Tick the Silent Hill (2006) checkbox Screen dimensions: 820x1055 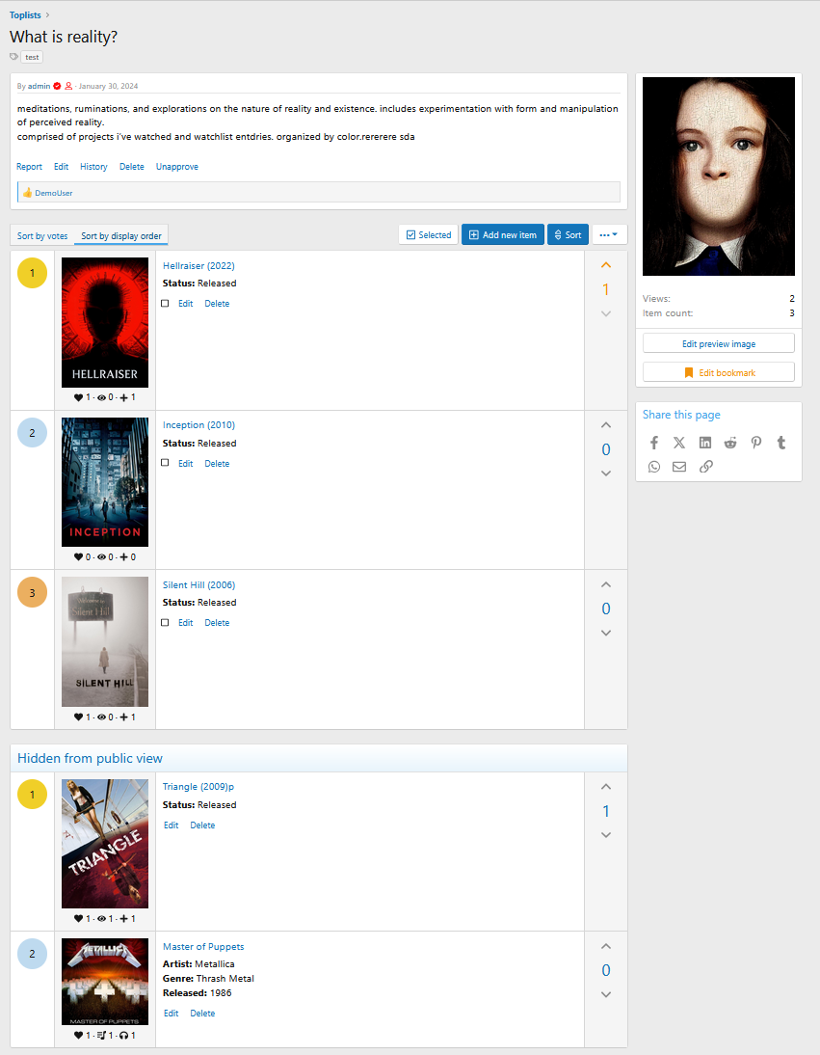click(x=165, y=622)
